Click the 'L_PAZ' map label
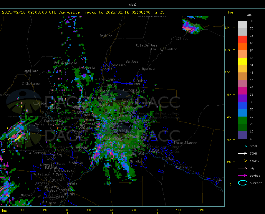Screen dimensions: 265x214 pos(218,180)
